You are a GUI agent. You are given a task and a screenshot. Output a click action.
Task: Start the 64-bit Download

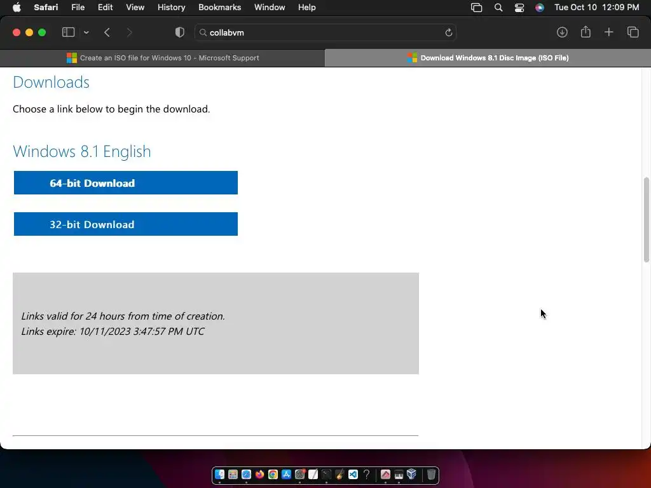point(126,182)
